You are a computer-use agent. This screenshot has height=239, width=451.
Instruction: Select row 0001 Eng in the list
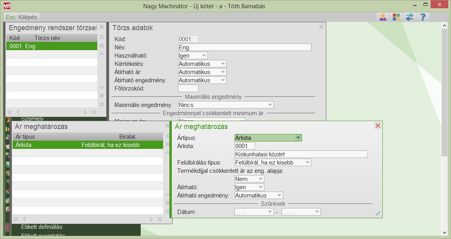pos(52,46)
